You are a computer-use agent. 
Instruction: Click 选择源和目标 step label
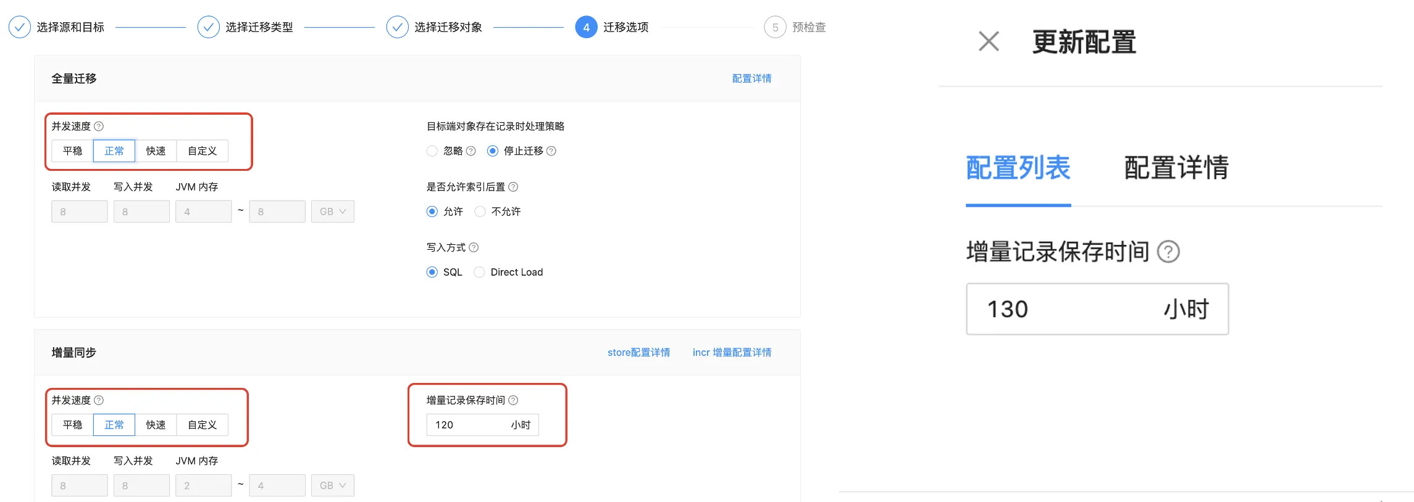tap(70, 27)
